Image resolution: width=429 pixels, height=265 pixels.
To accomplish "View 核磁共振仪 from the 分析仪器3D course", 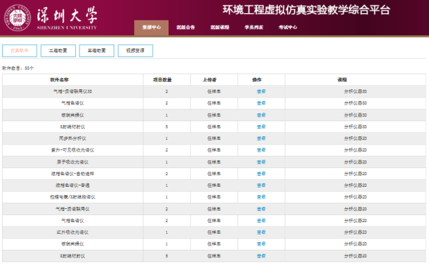I will tap(261, 115).
